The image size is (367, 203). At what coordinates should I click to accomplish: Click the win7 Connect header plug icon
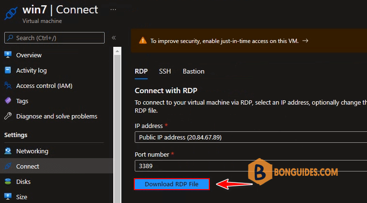coord(11,14)
